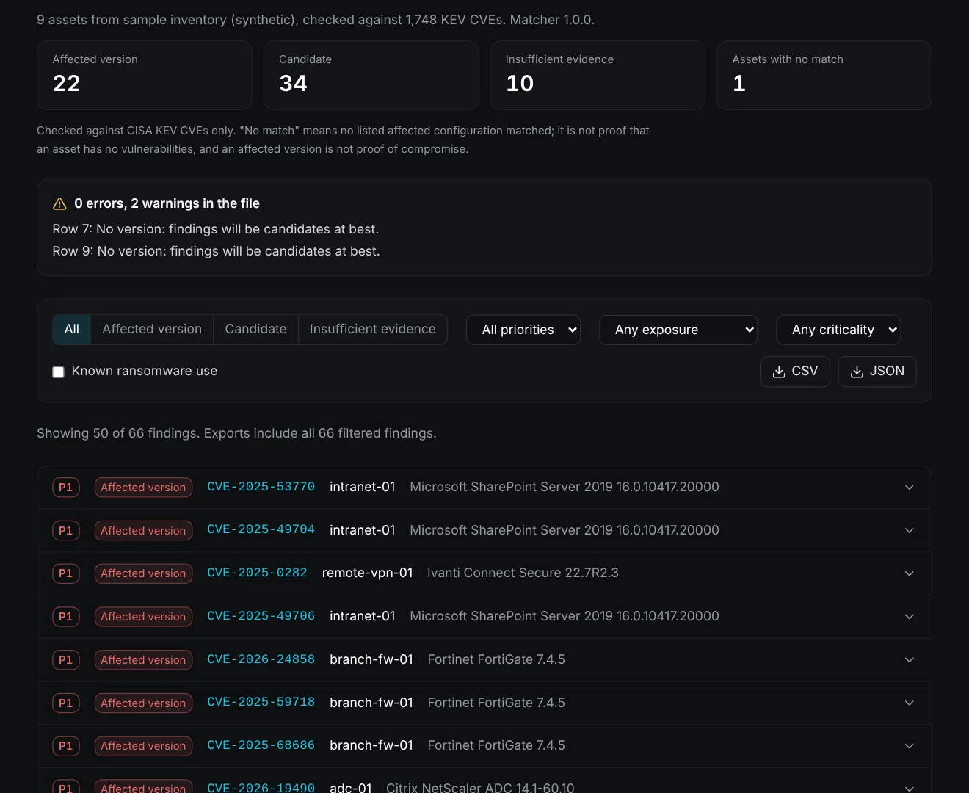Open the CVE-2025-49706 link
Image resolution: width=969 pixels, height=793 pixels.
261,616
